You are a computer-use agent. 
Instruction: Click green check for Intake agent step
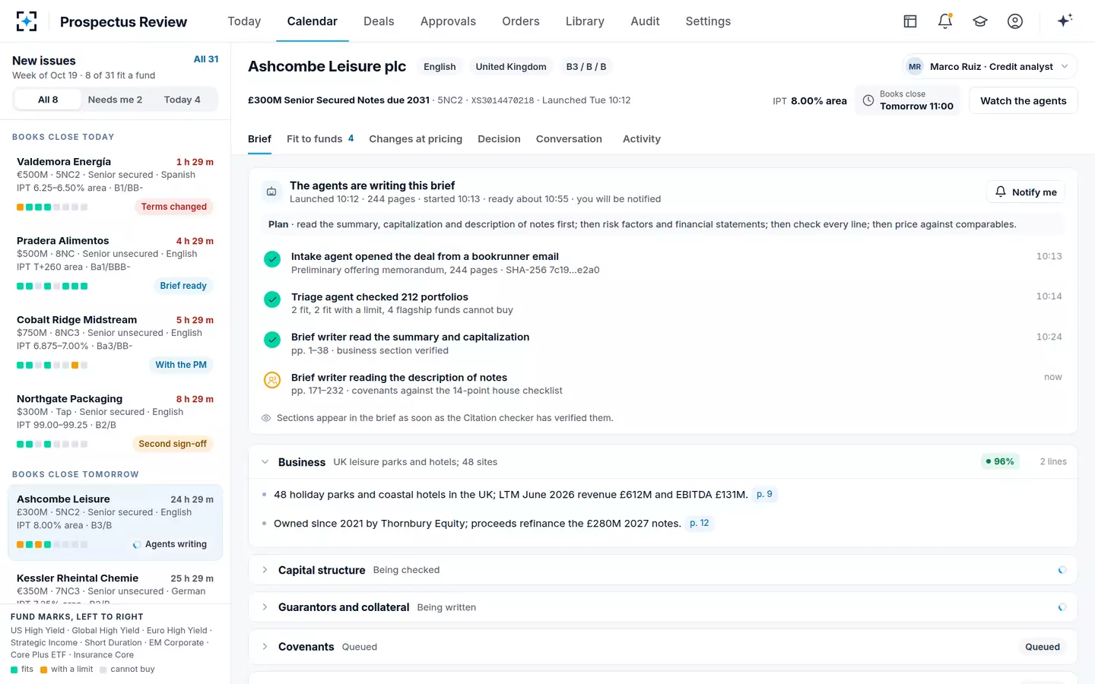pyautogui.click(x=272, y=260)
